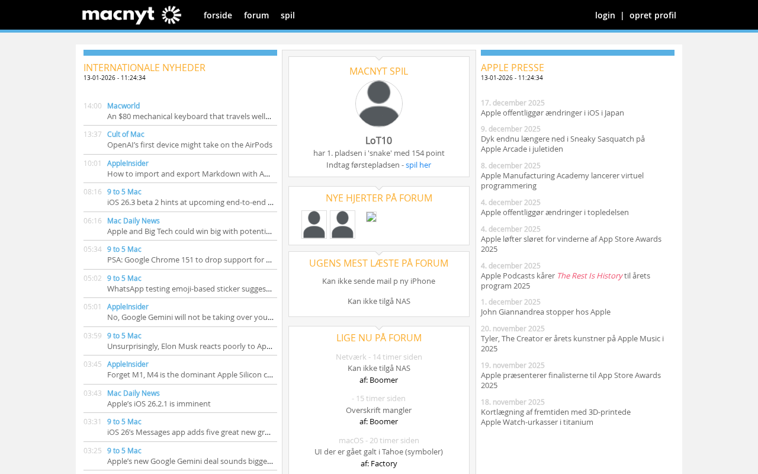Viewport: 758px width, 474px height.
Task: Open 'UI der er gået galt i Tahoe' post
Action: 379,451
